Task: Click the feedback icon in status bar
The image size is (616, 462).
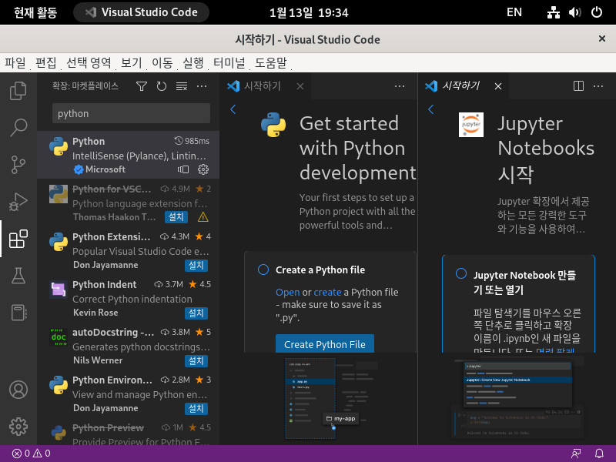Action: point(576,454)
